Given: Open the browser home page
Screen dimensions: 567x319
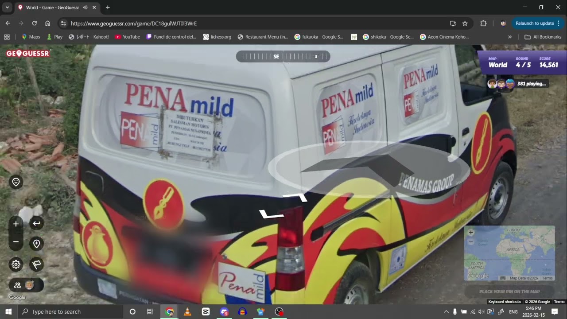Looking at the screenshot, I should pos(47,23).
